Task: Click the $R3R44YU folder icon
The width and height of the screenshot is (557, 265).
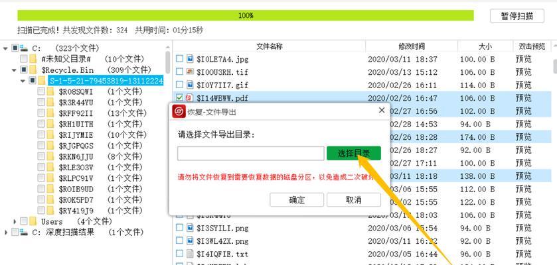Action: coord(50,102)
